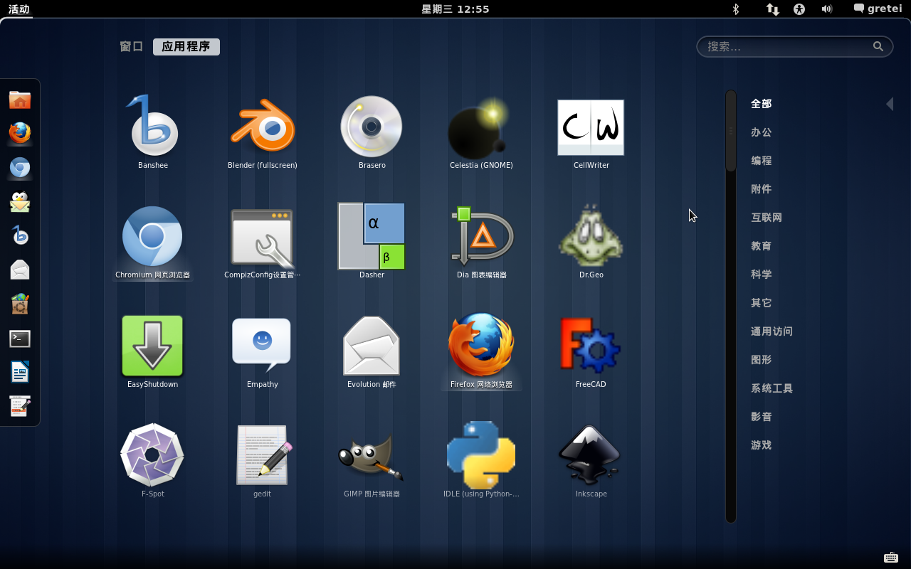Click Banshee icon in the dash
The image size is (911, 569).
click(20, 235)
